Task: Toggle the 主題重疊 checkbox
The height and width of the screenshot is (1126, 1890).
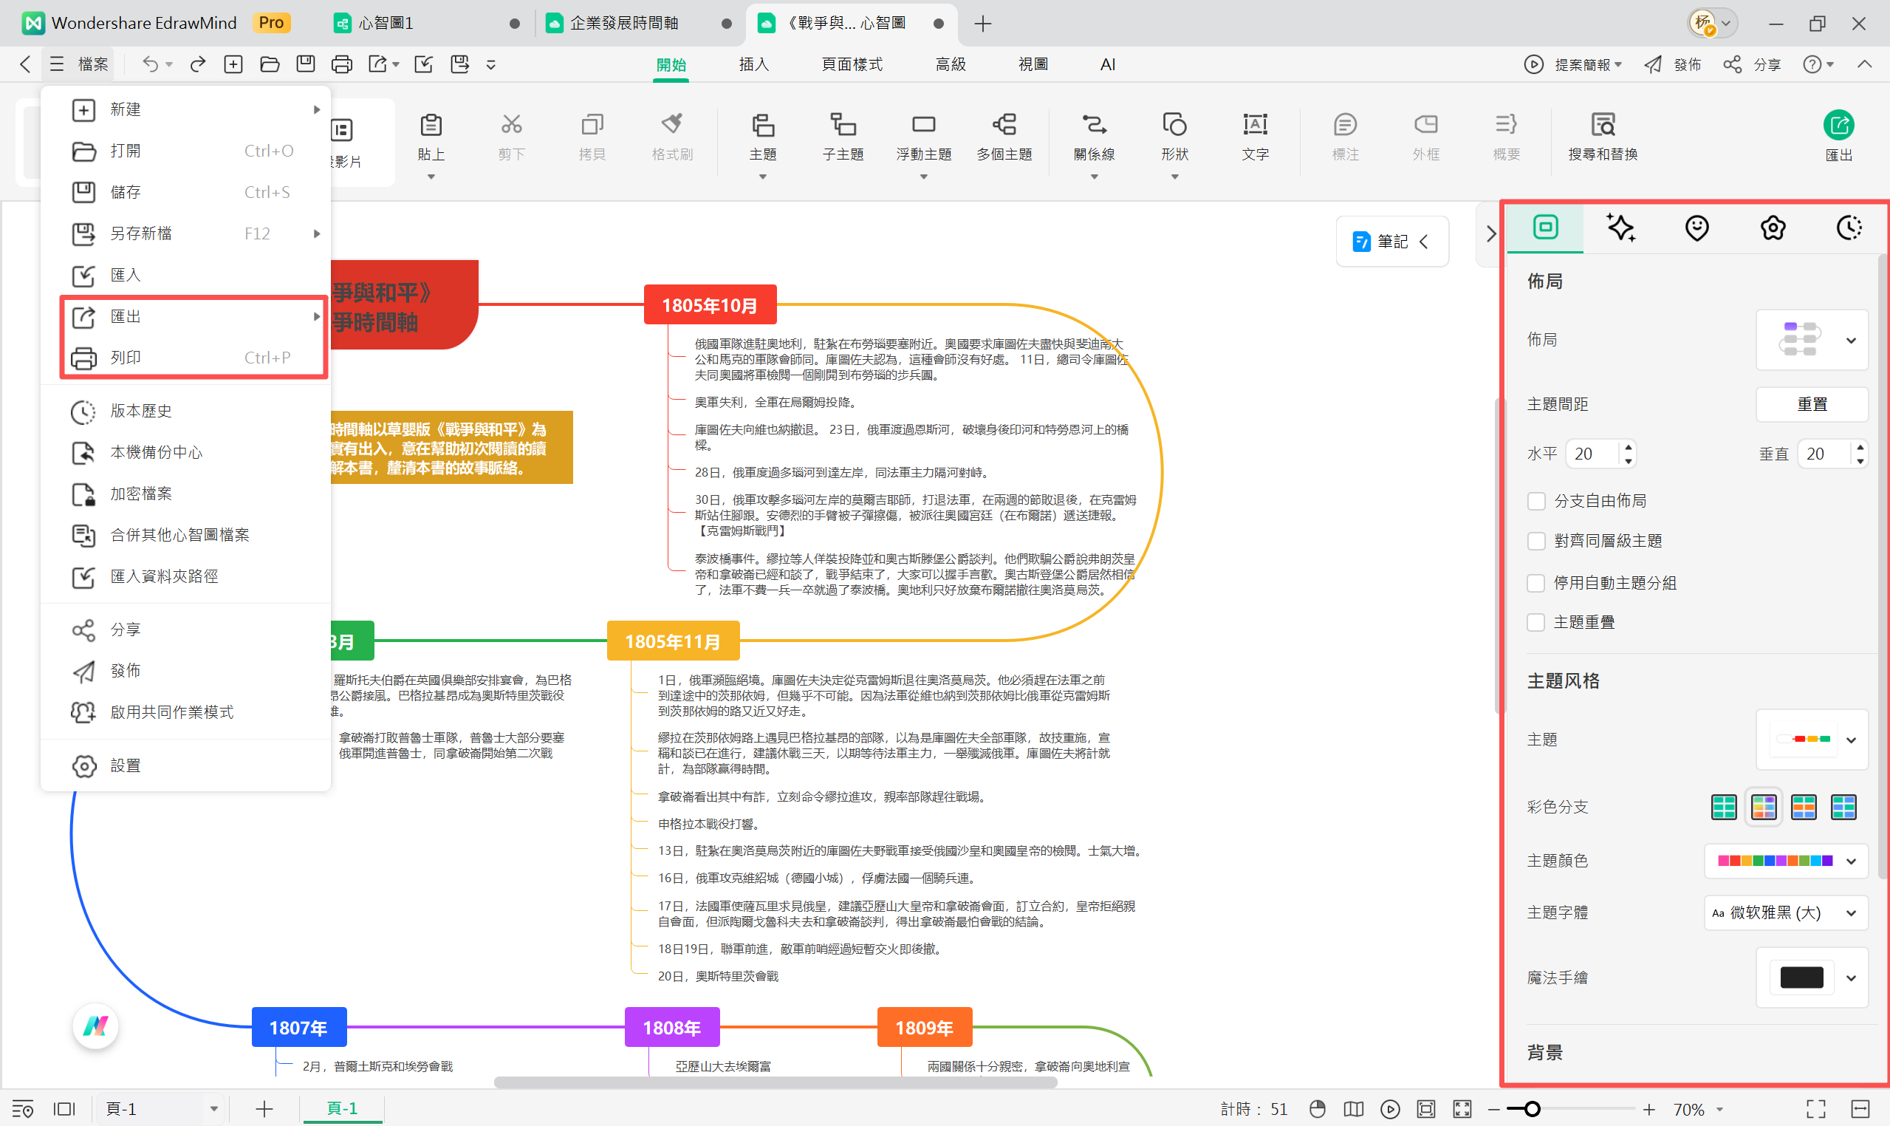Action: coord(1535,622)
